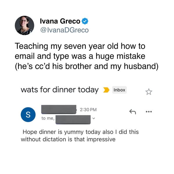
Task: Open the Ivana Greco display name
Action: [60, 21]
